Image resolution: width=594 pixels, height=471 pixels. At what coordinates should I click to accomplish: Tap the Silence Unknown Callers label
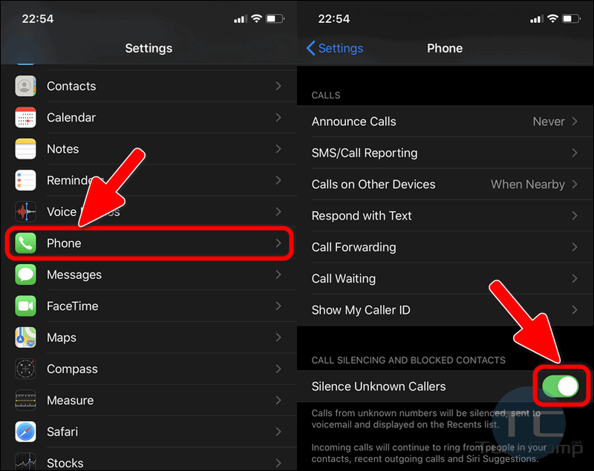[379, 386]
